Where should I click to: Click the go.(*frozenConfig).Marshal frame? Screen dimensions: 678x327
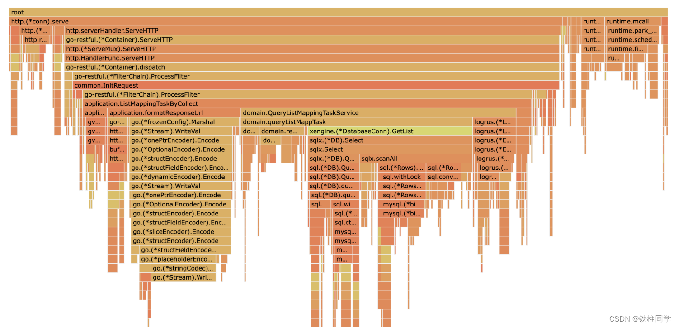point(184,122)
